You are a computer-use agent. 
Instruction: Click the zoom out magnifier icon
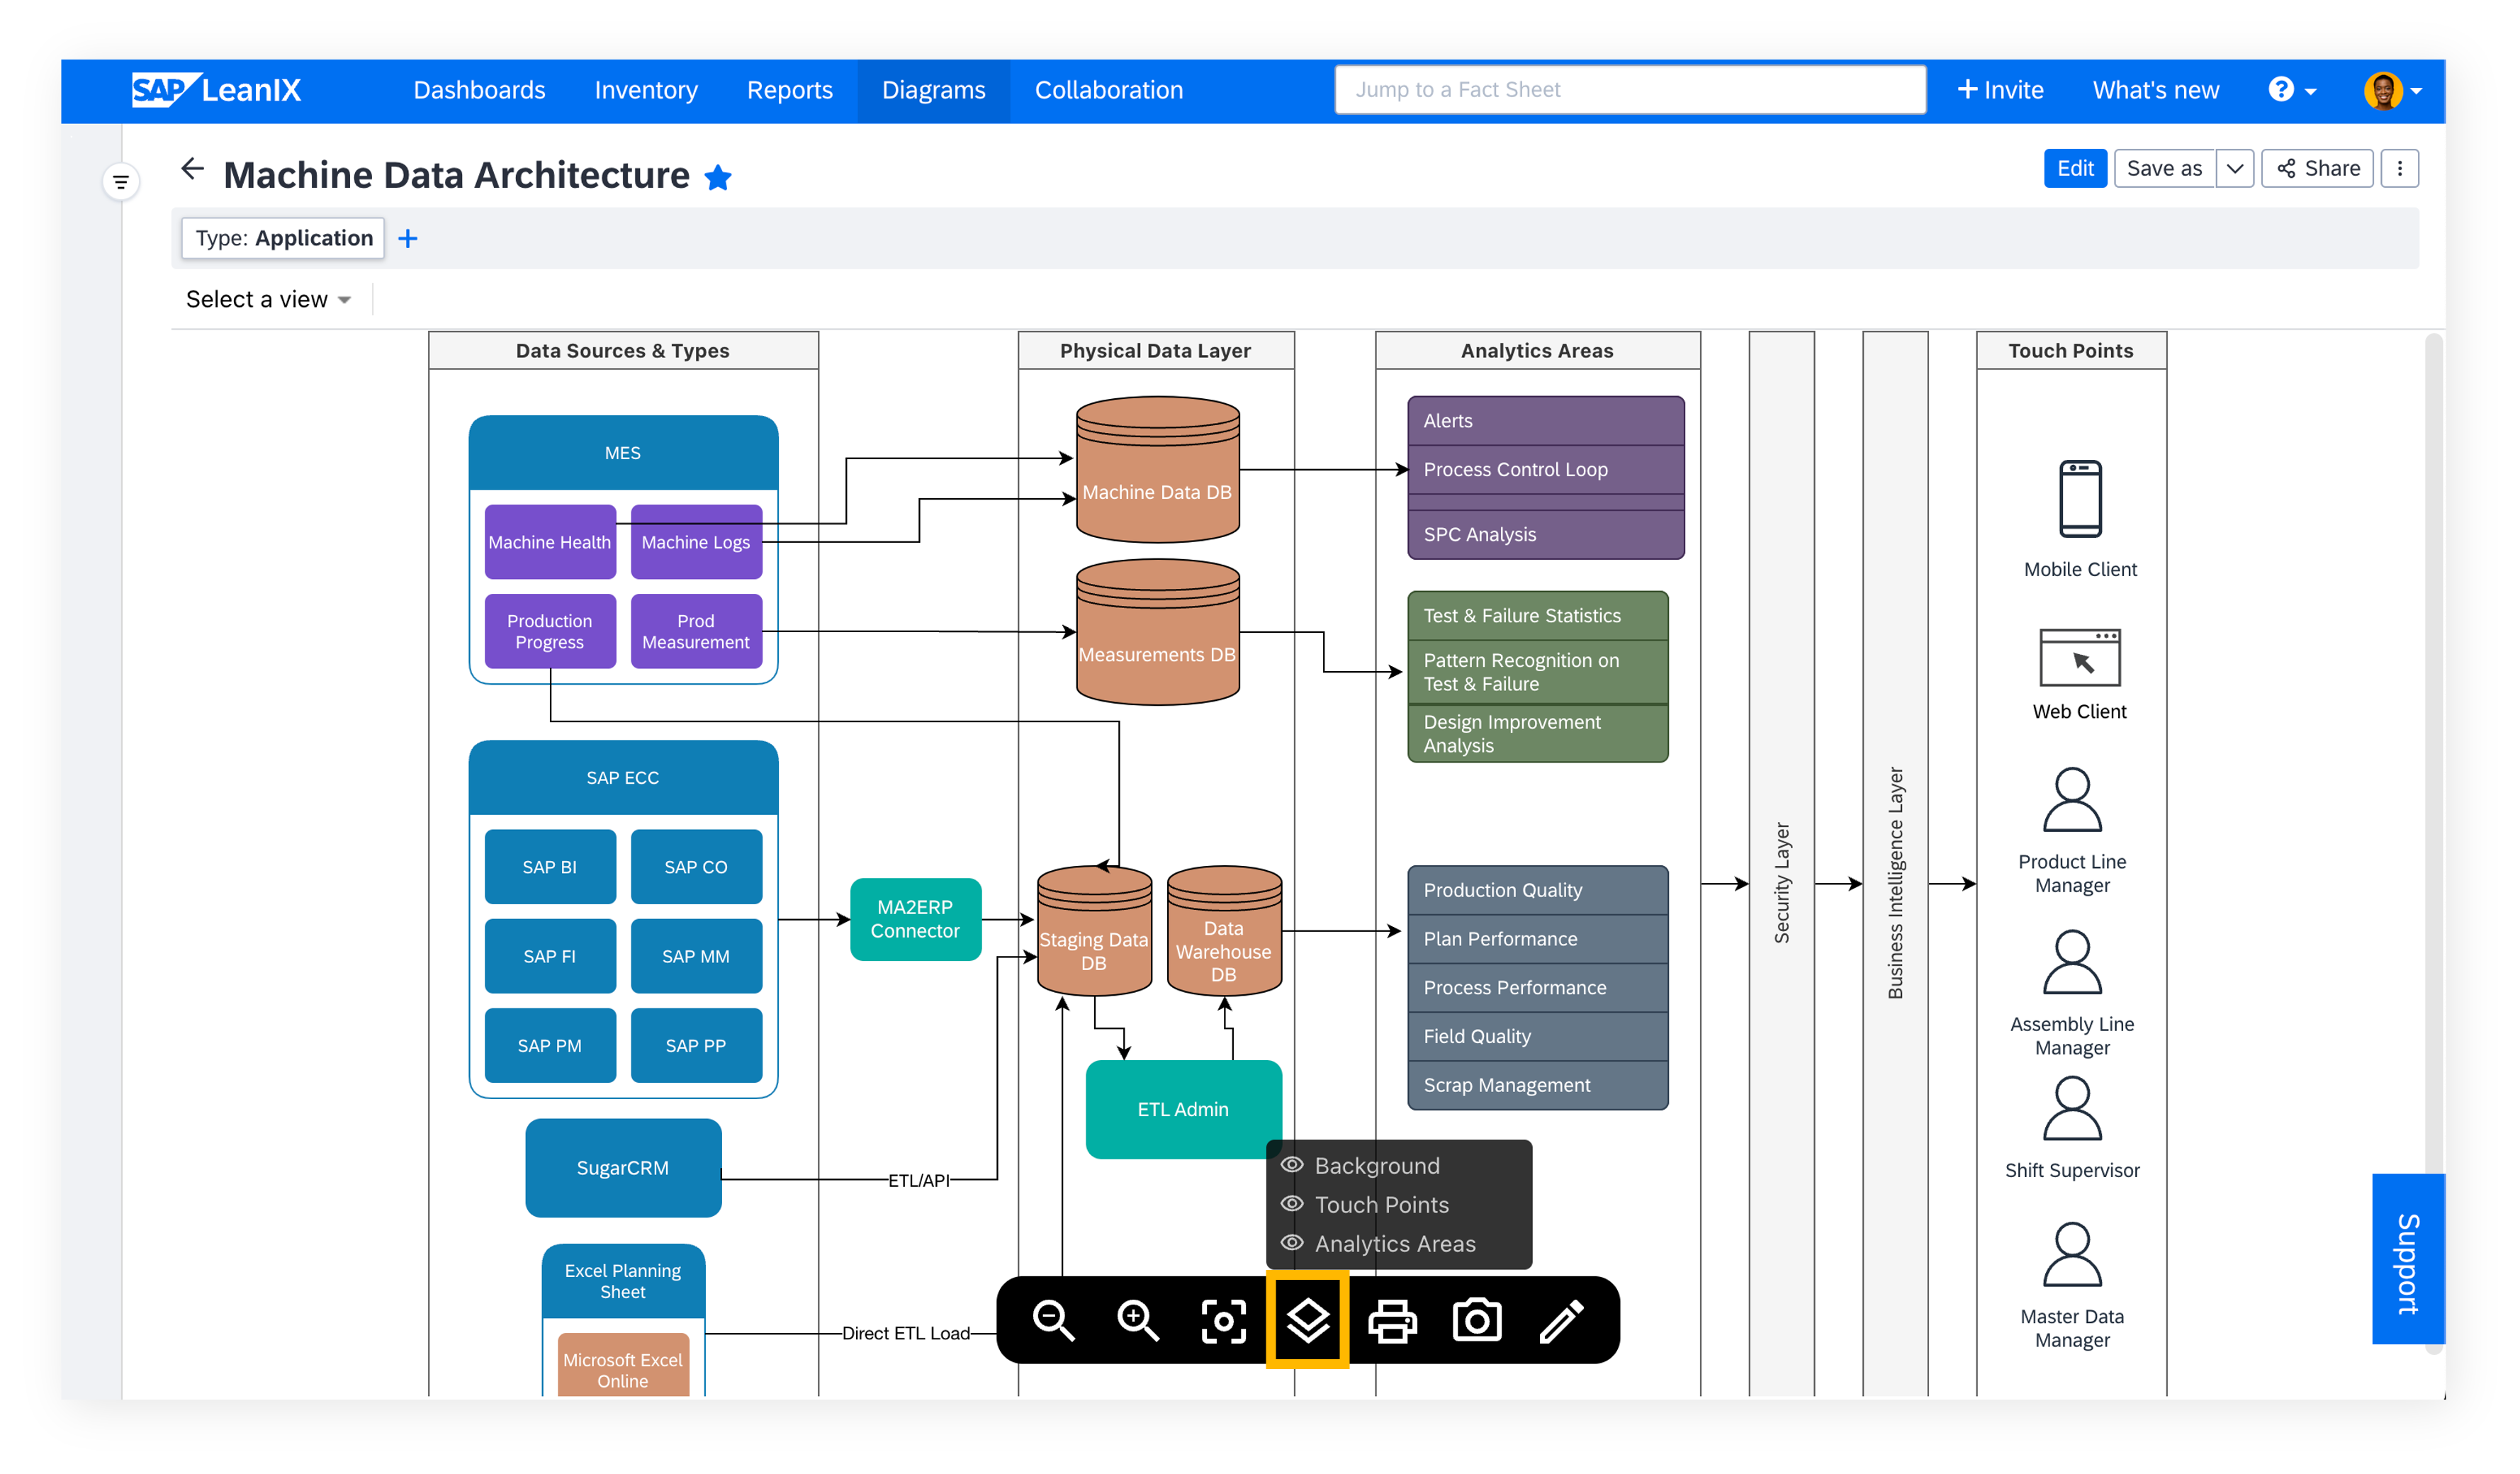(1053, 1320)
